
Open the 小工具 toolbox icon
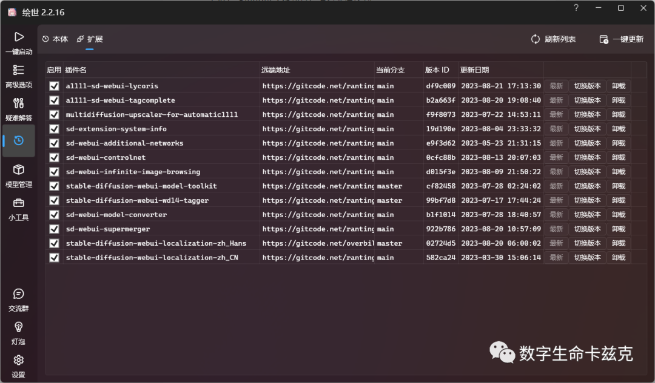[x=19, y=203]
